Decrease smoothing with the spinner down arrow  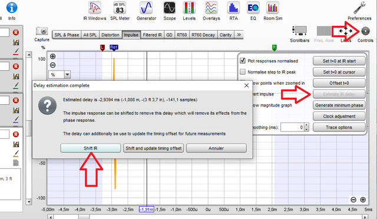tap(306, 130)
